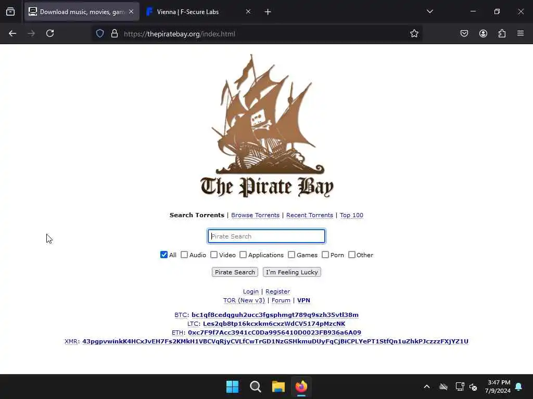533x399 pixels.
Task: Expand the list all tabs chevron
Action: [429, 11]
